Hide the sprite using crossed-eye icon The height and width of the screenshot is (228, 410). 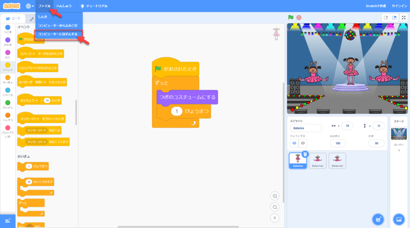303,143
